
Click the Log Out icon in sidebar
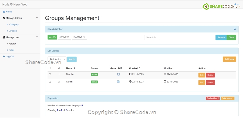[4, 57]
